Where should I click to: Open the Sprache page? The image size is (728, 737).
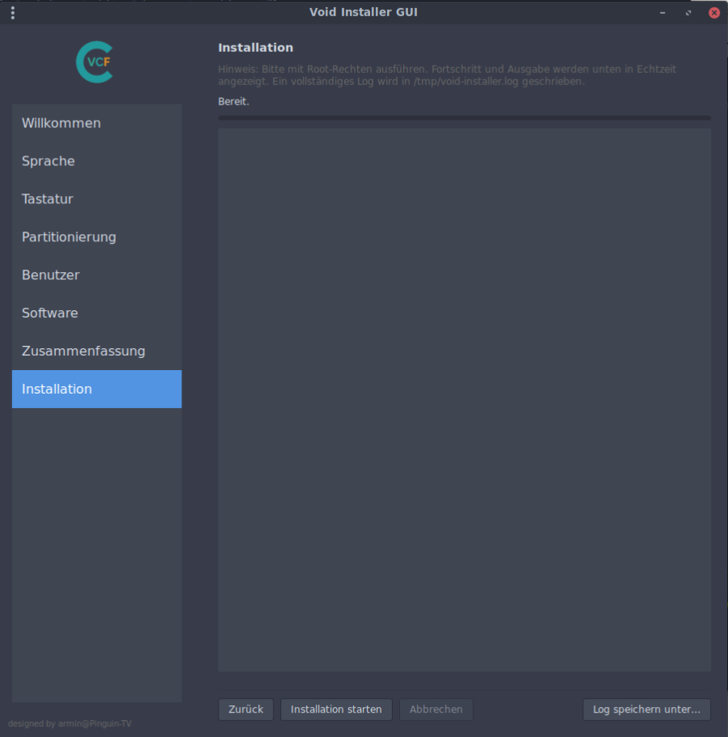[x=96, y=161]
